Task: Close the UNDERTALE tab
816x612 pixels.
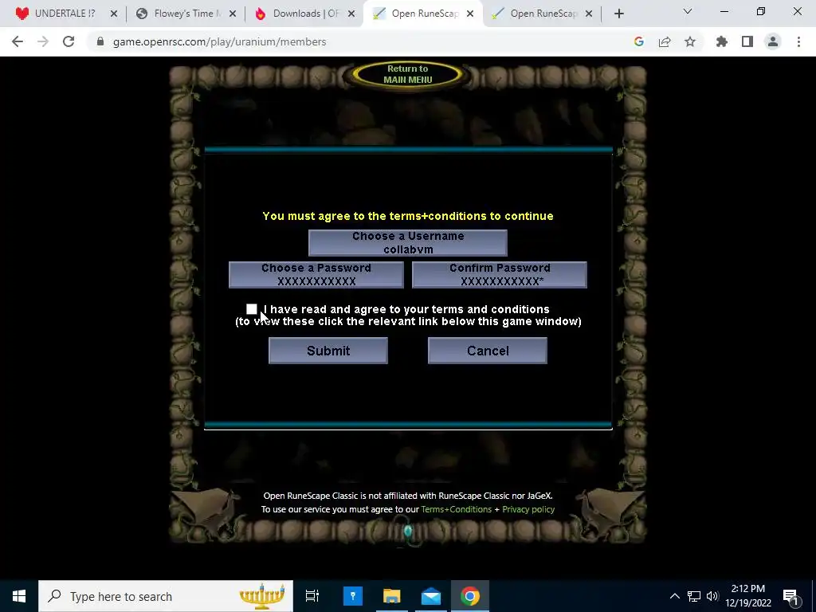Action: (114, 14)
